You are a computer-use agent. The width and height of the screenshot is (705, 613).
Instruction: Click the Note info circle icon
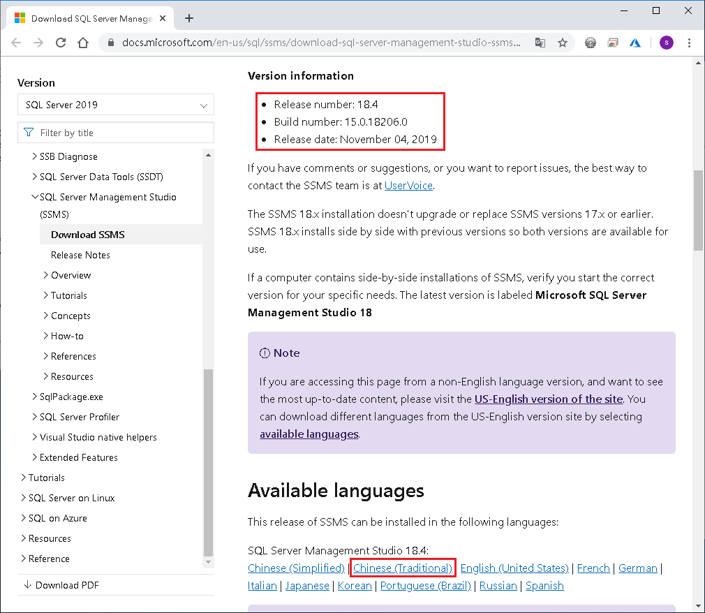point(265,353)
